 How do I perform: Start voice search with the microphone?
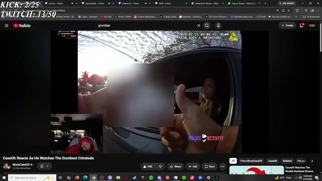(x=218, y=25)
